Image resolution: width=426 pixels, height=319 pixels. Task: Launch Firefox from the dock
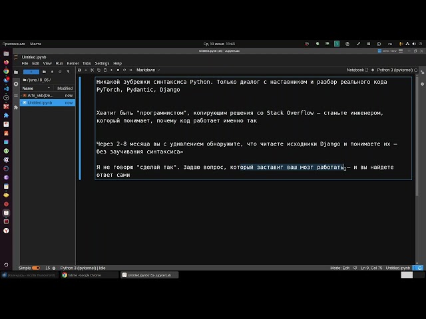(6, 62)
